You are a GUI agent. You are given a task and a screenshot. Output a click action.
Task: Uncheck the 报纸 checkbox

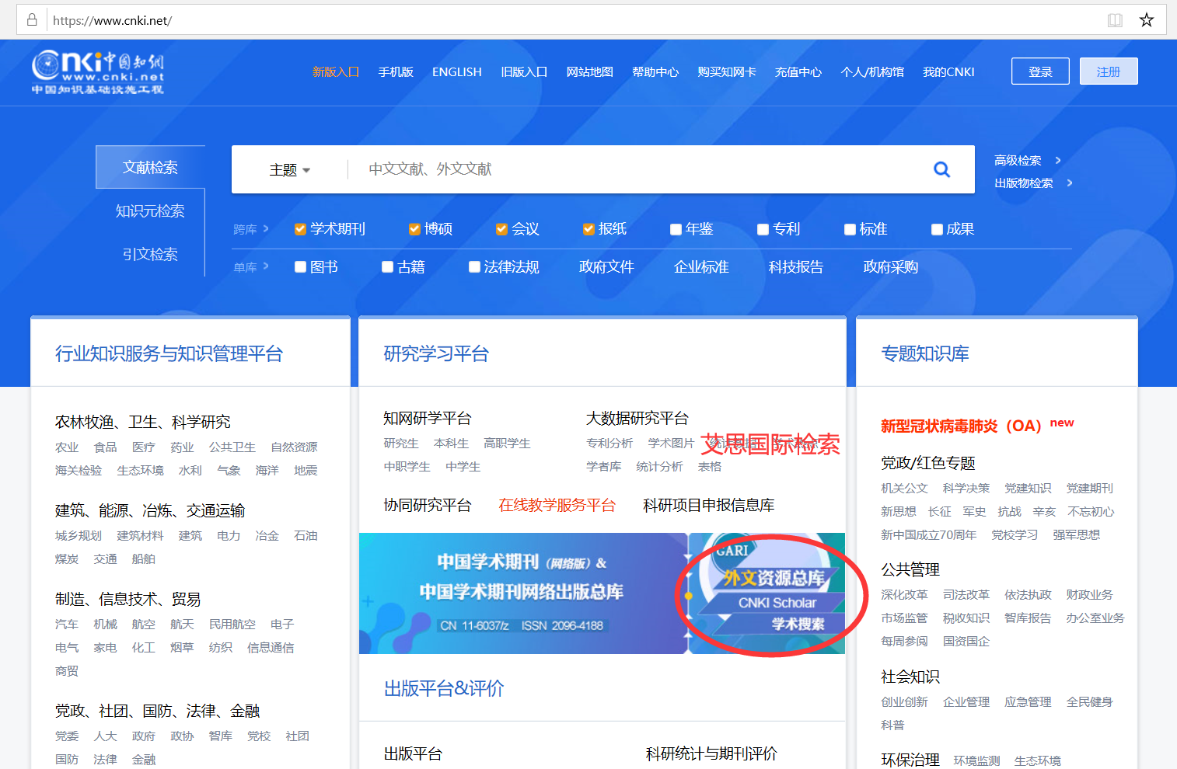coord(588,229)
